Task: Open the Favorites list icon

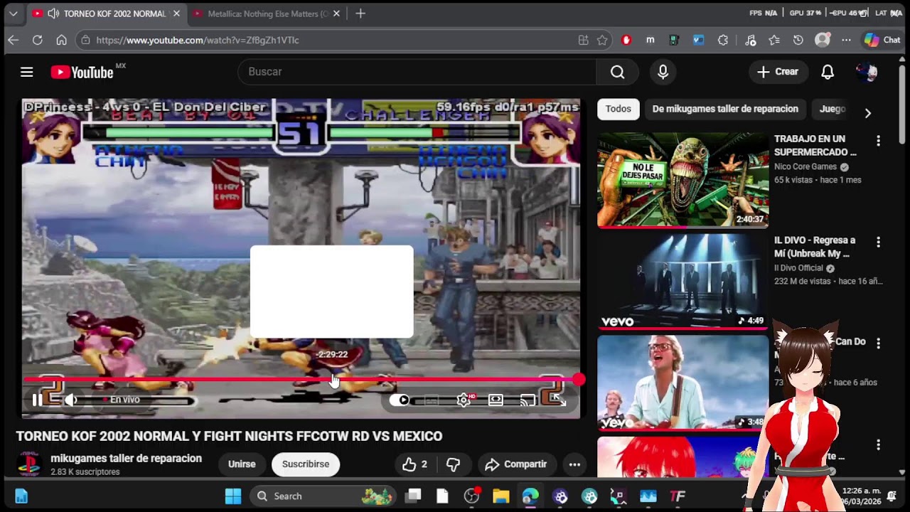Action: pos(774,41)
